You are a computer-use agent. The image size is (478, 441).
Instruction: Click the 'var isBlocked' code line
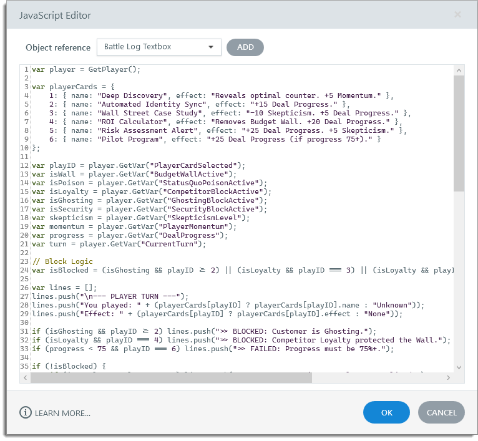click(x=243, y=270)
